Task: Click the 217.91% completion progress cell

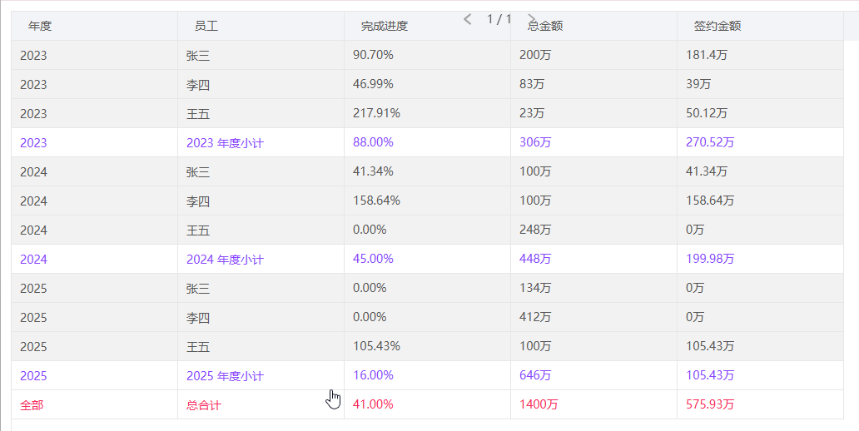Action: click(x=376, y=113)
